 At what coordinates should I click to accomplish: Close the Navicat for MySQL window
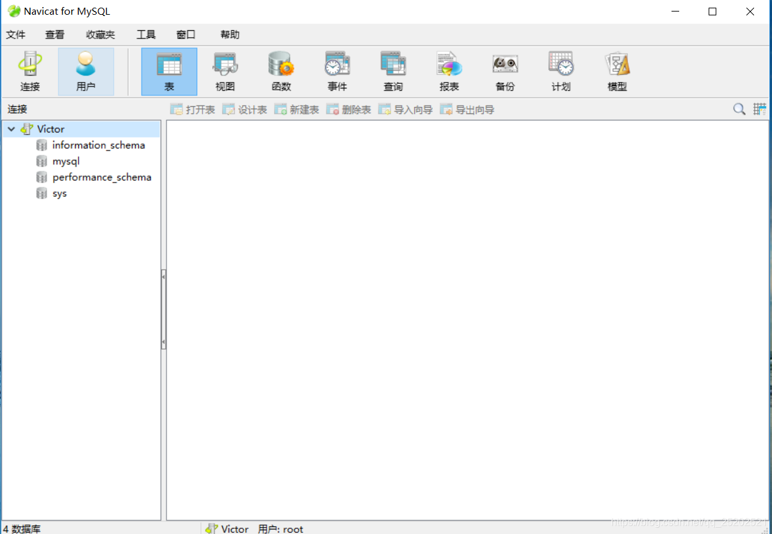(x=750, y=12)
